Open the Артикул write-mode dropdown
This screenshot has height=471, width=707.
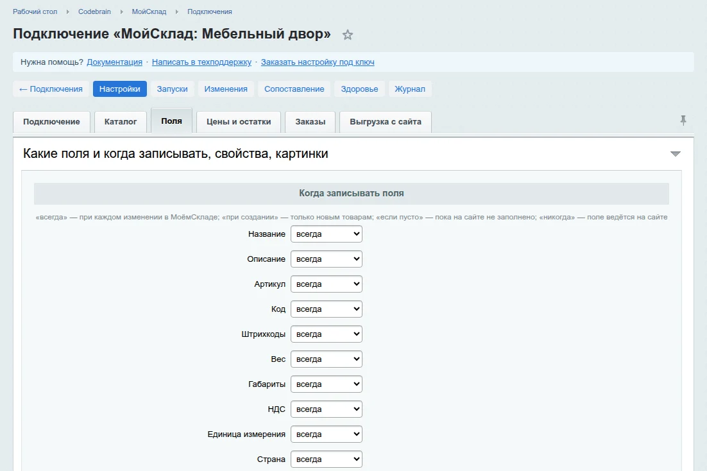click(x=327, y=284)
